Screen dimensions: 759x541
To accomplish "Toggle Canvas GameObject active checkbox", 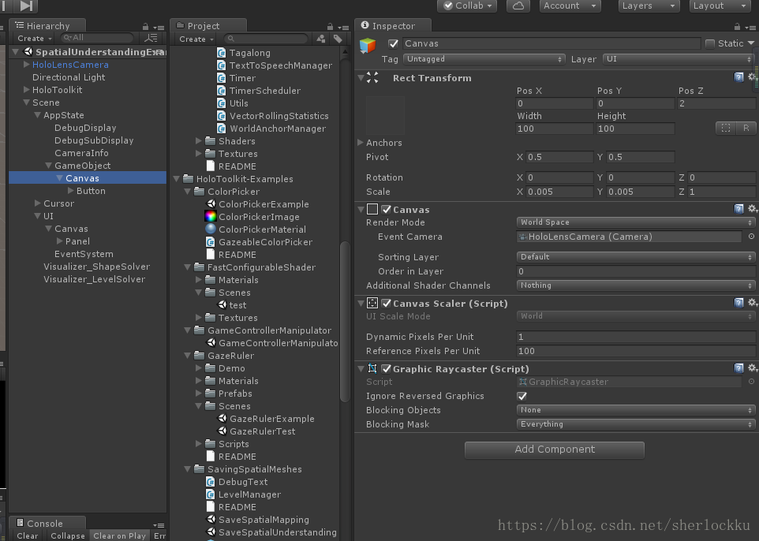I will pos(393,43).
